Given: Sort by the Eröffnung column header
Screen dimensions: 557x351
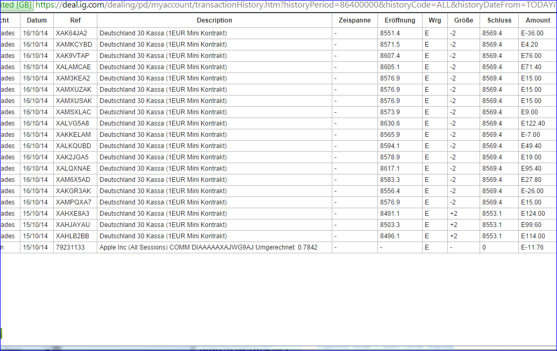Looking at the screenshot, I should click(400, 20).
